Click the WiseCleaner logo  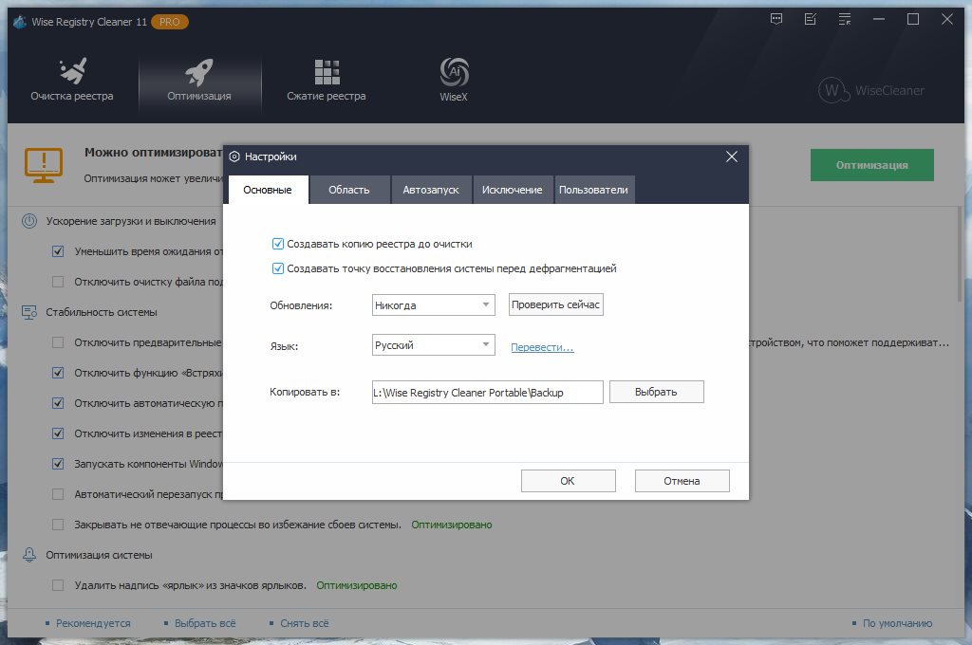(870, 90)
